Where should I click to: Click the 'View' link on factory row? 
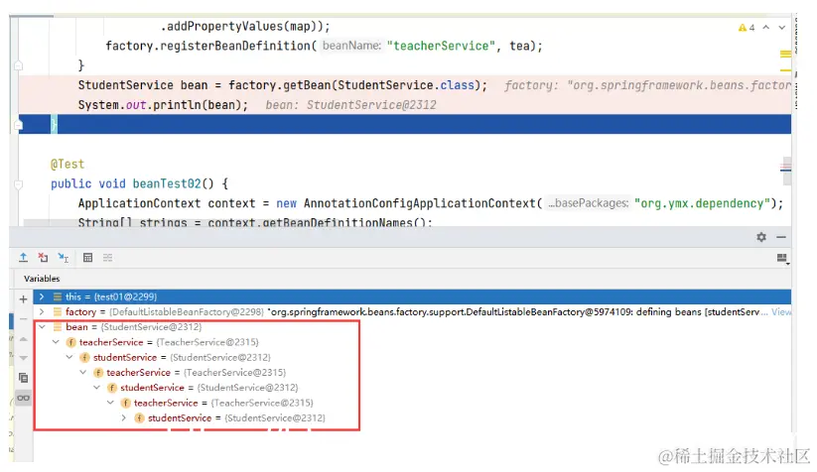tap(781, 311)
